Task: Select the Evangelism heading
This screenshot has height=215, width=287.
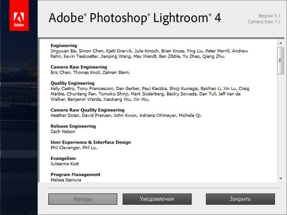Action: [64, 158]
